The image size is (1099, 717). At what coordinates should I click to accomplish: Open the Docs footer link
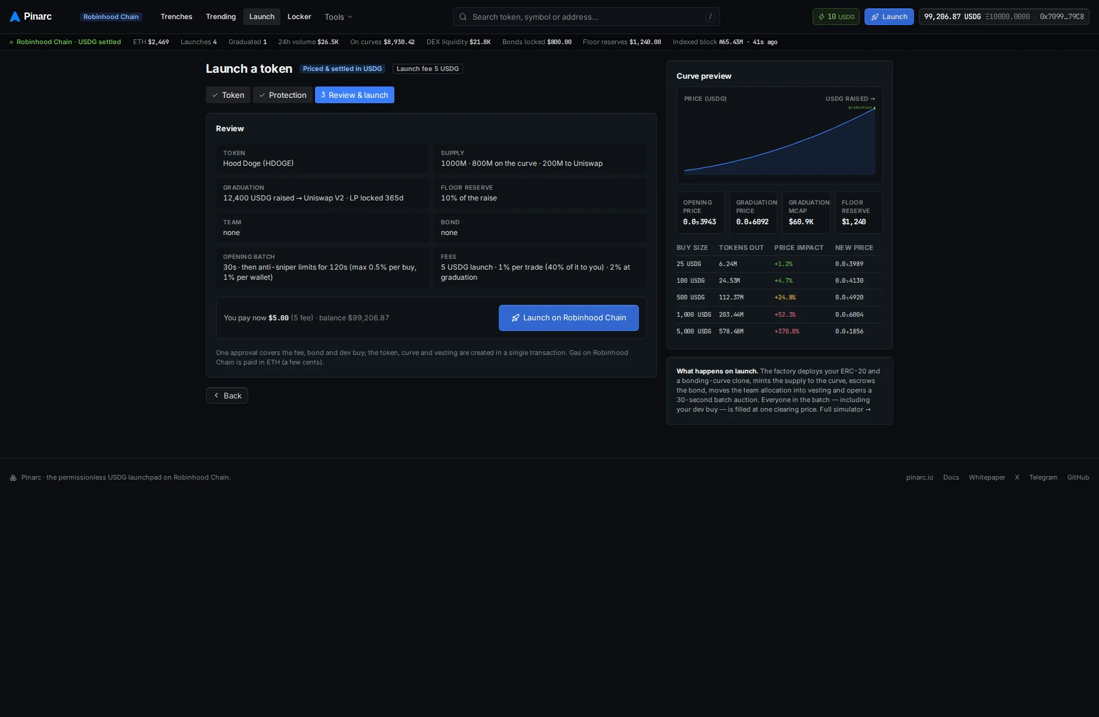pyautogui.click(x=951, y=477)
